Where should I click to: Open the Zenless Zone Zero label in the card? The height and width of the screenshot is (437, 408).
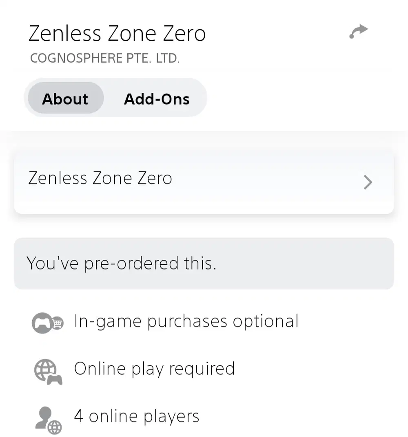100,179
